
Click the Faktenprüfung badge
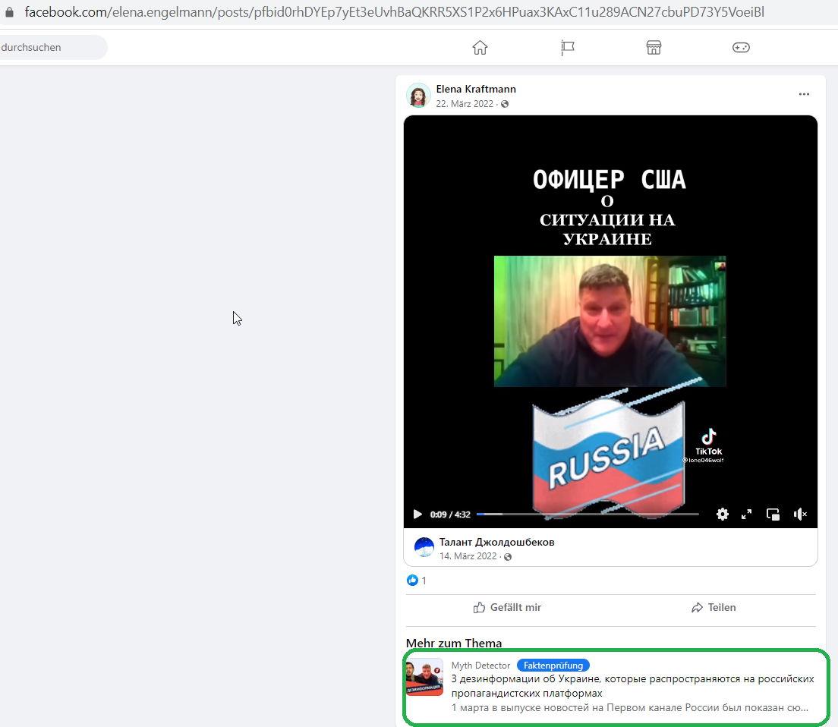pyautogui.click(x=553, y=665)
